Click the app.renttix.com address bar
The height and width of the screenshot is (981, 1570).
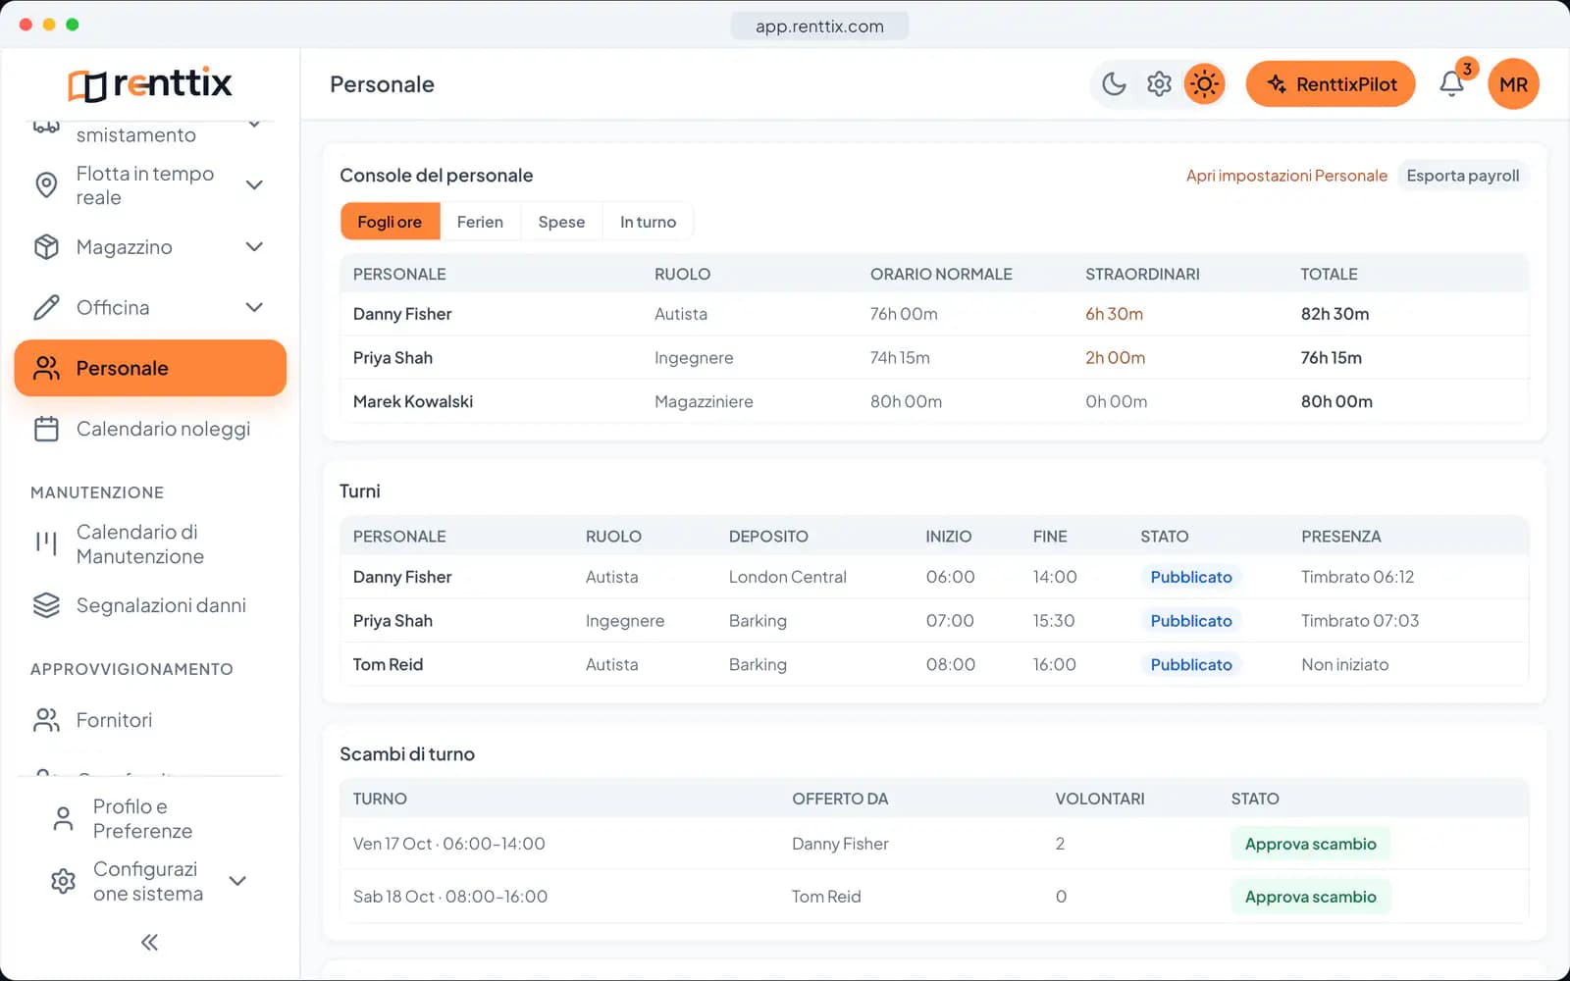pos(819,26)
